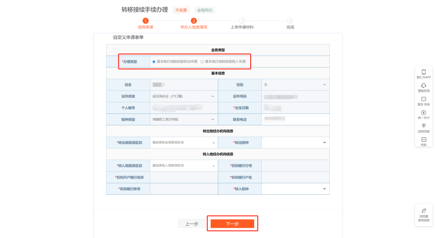The width and height of the screenshot is (436, 238).
Task: Click 回到顶部 arrow icon
Action: pos(423,126)
